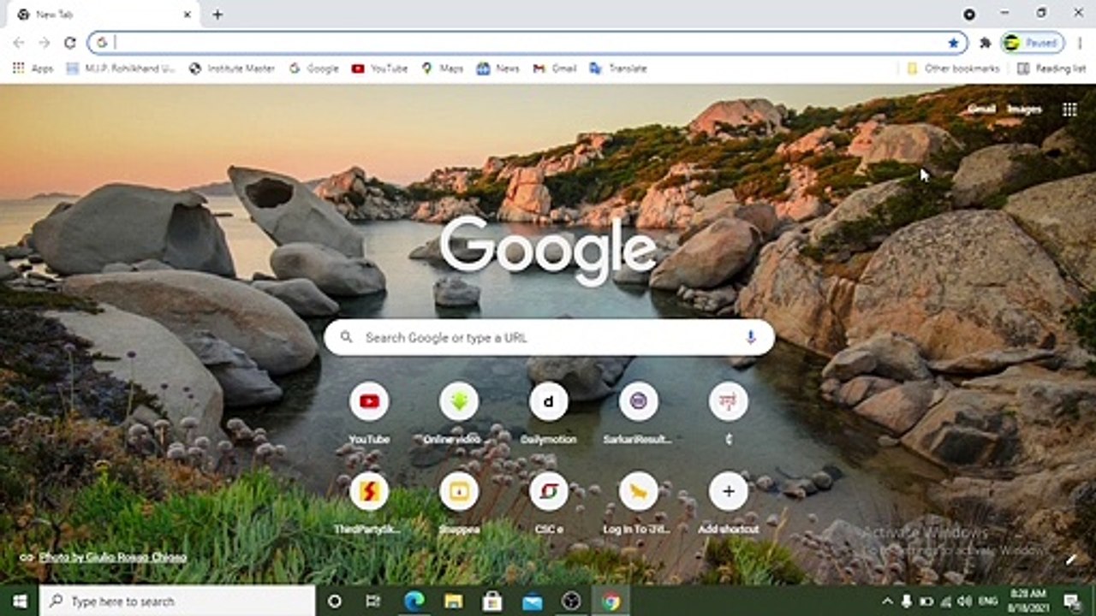Open Task View on the taskbar

[373, 601]
